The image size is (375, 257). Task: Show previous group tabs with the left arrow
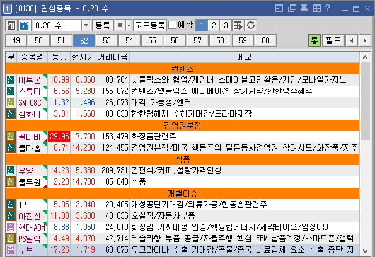pyautogui.click(x=352, y=40)
